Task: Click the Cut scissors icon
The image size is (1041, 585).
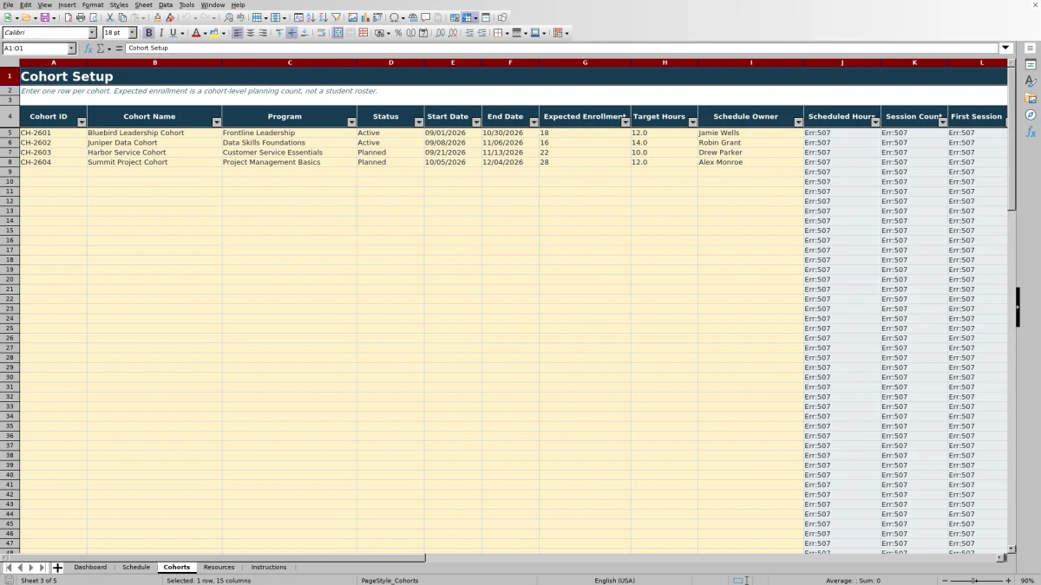Action: click(x=110, y=17)
